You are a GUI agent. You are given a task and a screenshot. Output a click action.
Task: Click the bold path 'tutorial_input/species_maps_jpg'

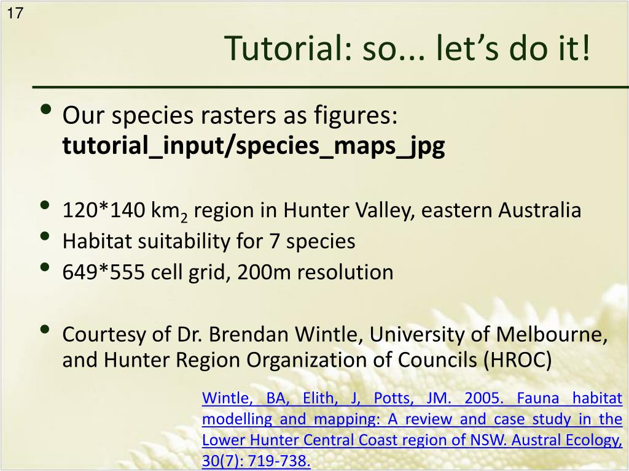click(x=254, y=145)
